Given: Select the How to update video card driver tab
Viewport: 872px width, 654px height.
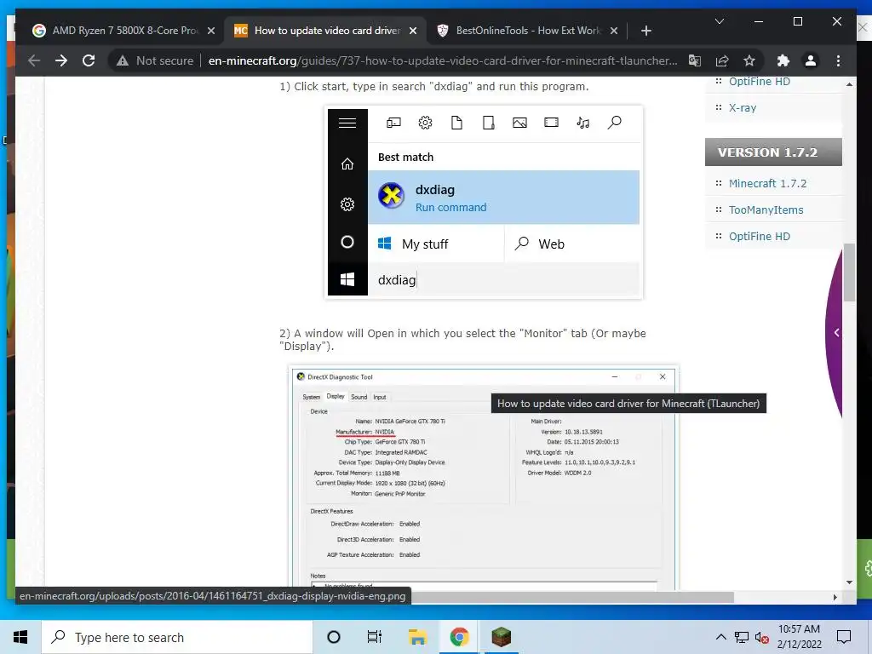Looking at the screenshot, I should point(325,31).
